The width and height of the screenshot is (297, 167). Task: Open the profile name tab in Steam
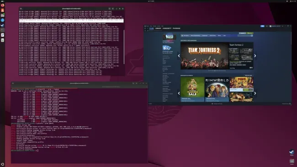point(176,28)
